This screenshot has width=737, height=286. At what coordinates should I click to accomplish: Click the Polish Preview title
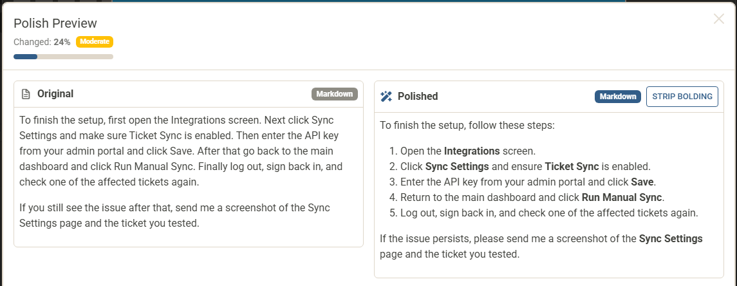pos(55,23)
